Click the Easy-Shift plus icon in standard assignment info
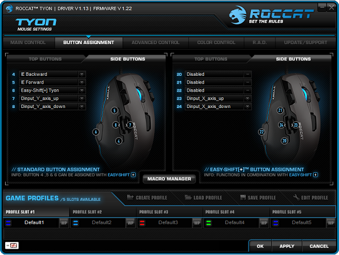 [133, 175]
